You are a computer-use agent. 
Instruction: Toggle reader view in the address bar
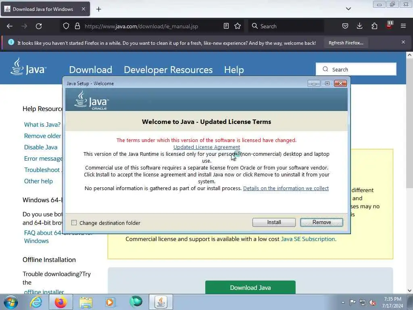click(226, 26)
